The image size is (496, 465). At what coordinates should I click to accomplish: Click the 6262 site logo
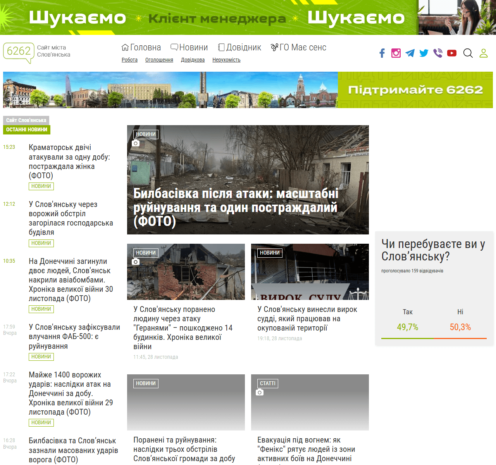pos(19,52)
